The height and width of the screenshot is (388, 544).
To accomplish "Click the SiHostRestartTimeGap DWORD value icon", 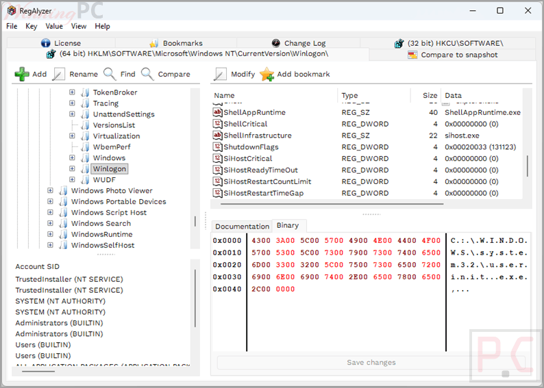I will click(x=217, y=193).
